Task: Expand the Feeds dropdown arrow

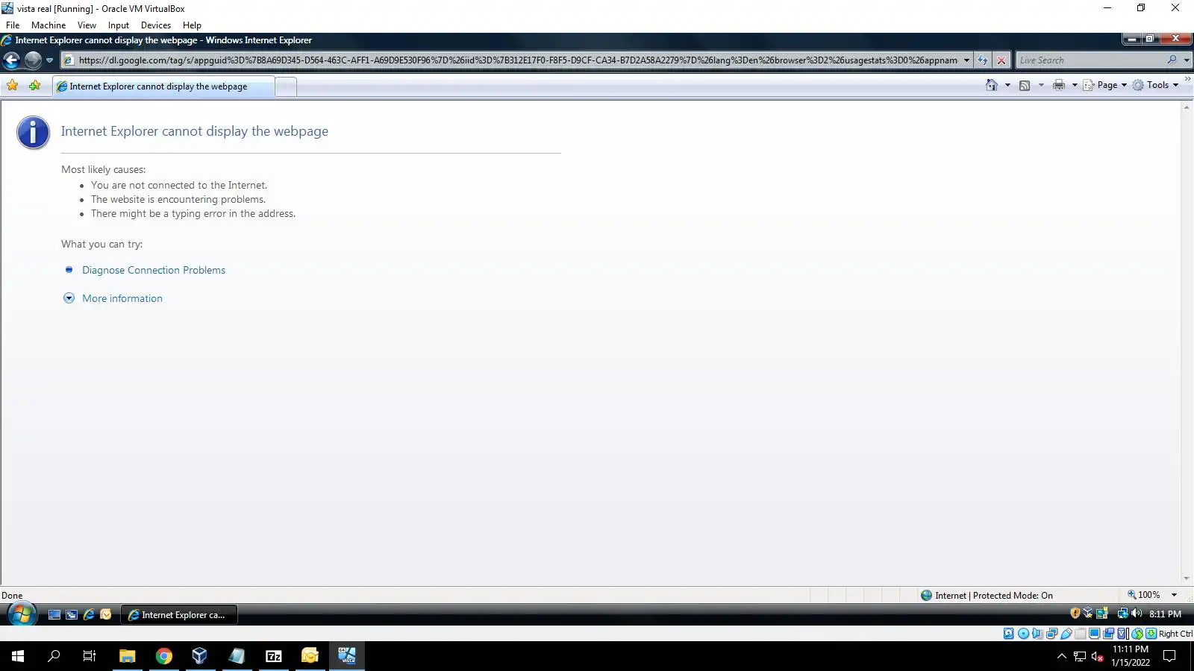Action: pyautogui.click(x=1041, y=85)
